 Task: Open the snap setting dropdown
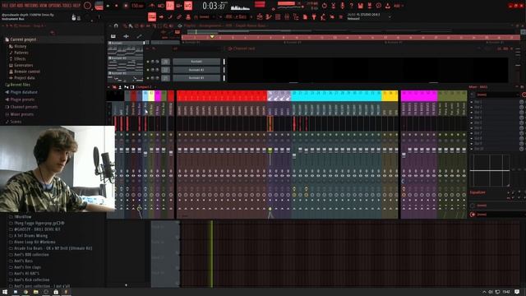(x=205, y=16)
